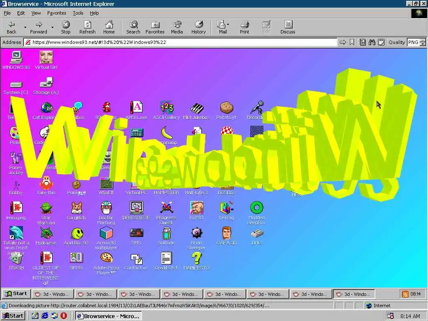
Task: Play the Star Wars.avi icon
Action: click(x=46, y=213)
